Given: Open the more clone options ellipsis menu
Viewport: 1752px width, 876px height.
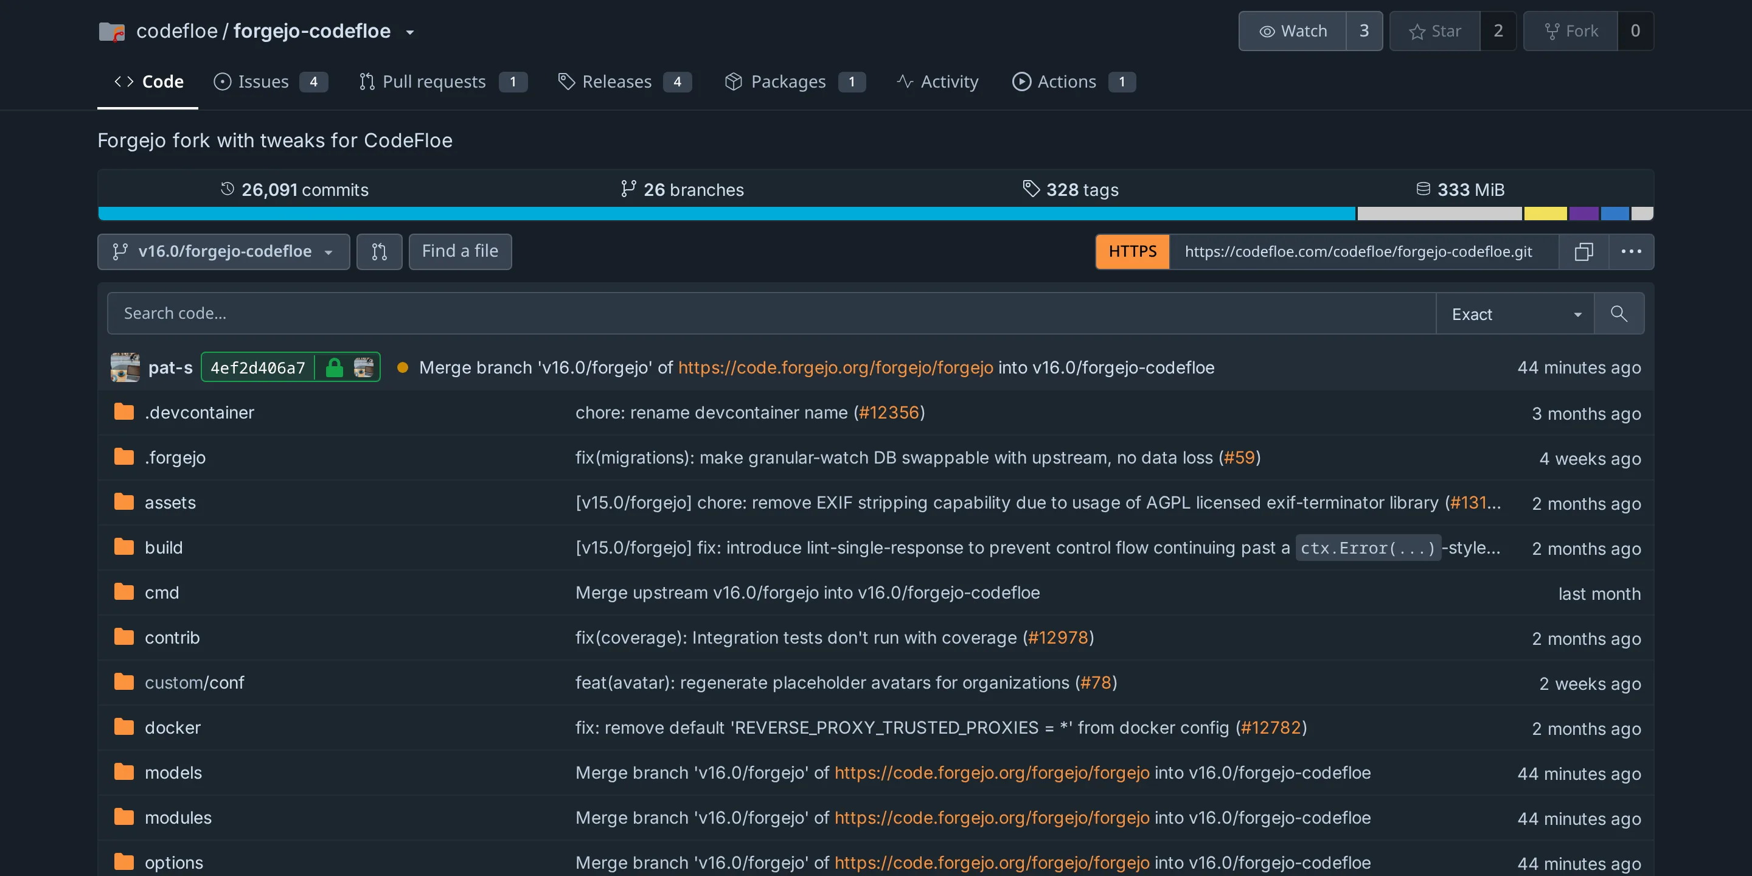Looking at the screenshot, I should pyautogui.click(x=1631, y=252).
